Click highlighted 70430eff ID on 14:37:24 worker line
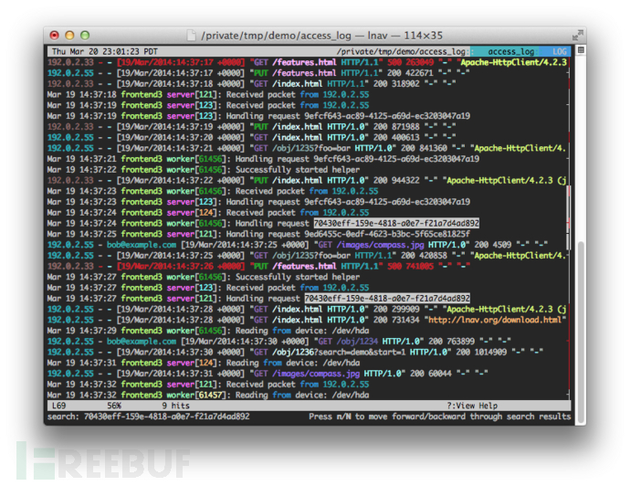This screenshot has height=486, width=630. point(396,223)
